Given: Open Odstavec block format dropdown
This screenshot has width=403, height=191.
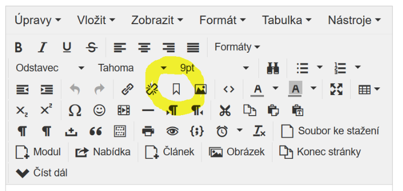Looking at the screenshot, I should point(50,68).
